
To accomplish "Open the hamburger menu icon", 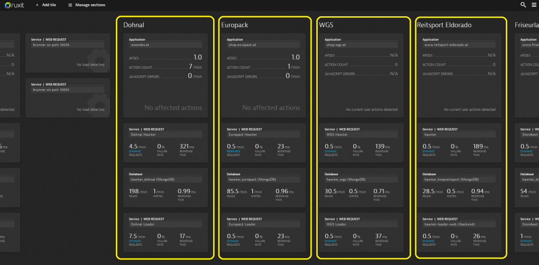I will (534, 5).
